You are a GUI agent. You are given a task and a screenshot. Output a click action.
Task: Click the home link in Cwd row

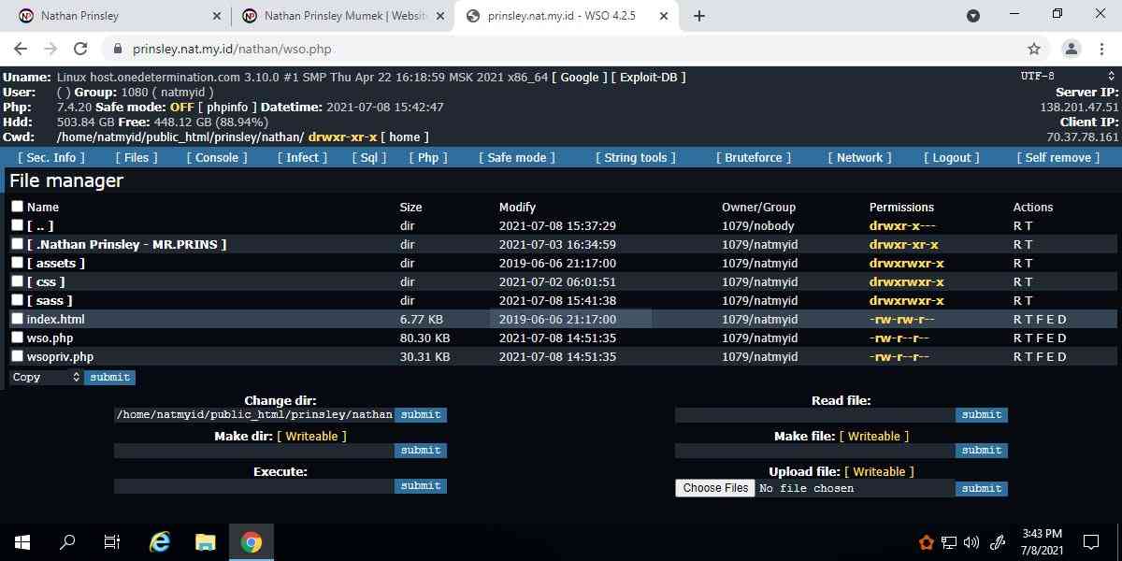pos(405,137)
